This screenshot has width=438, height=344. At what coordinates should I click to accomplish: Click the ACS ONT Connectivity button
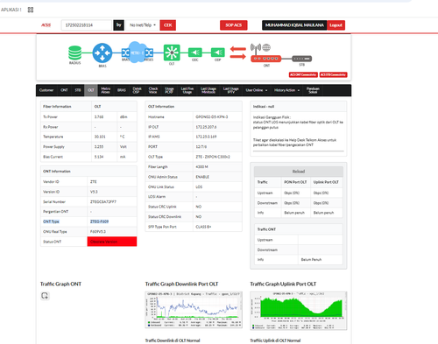pos(303,74)
